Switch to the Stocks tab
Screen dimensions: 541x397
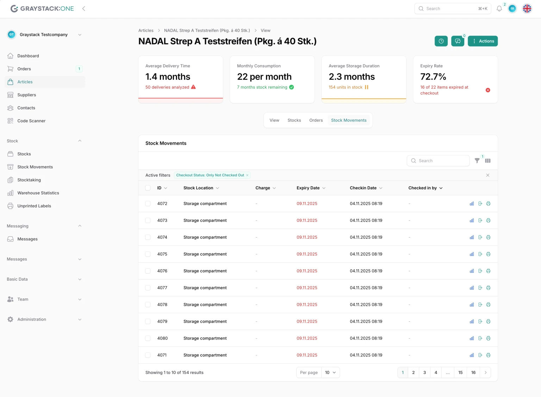click(x=294, y=120)
